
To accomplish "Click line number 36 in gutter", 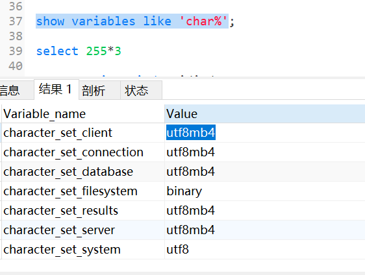I will [x=16, y=6].
